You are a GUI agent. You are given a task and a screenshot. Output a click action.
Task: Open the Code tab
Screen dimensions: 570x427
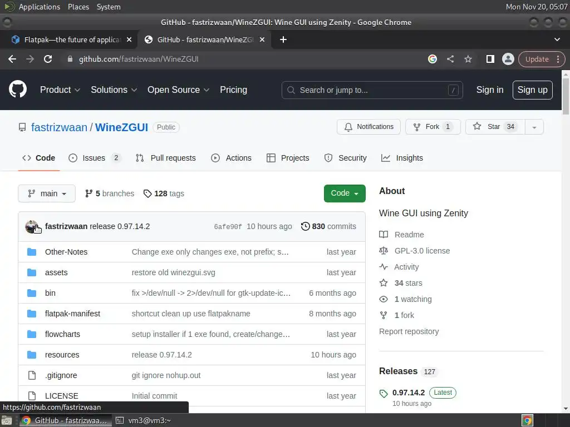click(x=39, y=158)
